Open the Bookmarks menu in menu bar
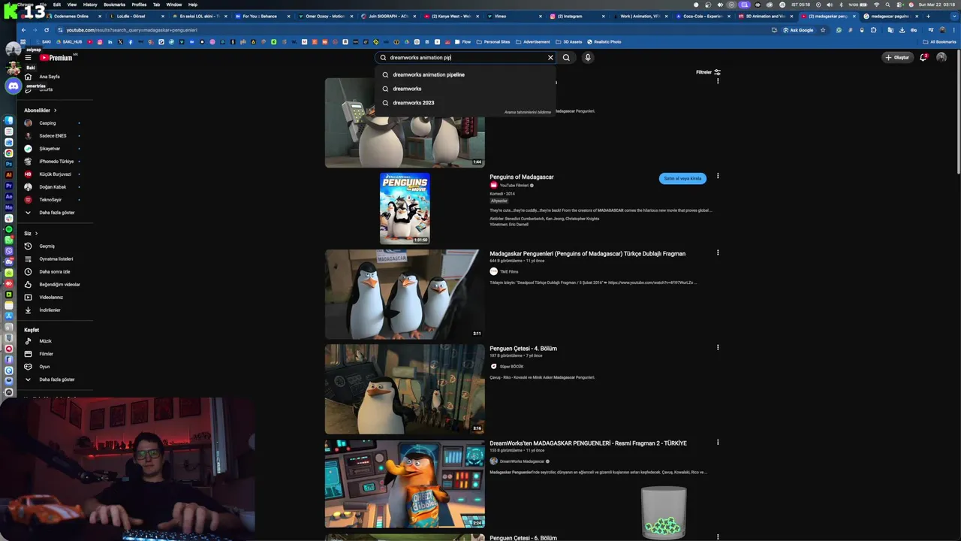 coord(114,5)
